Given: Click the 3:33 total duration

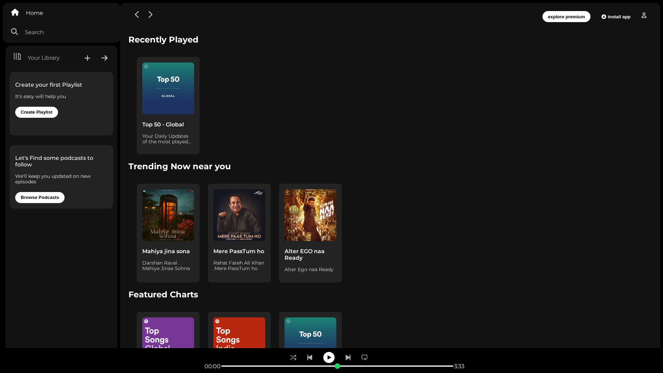Looking at the screenshot, I should (x=459, y=366).
